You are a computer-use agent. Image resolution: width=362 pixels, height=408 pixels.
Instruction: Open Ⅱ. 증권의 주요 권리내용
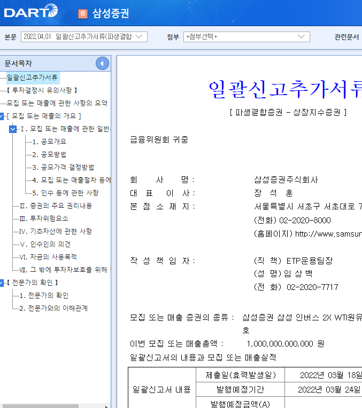(56, 206)
